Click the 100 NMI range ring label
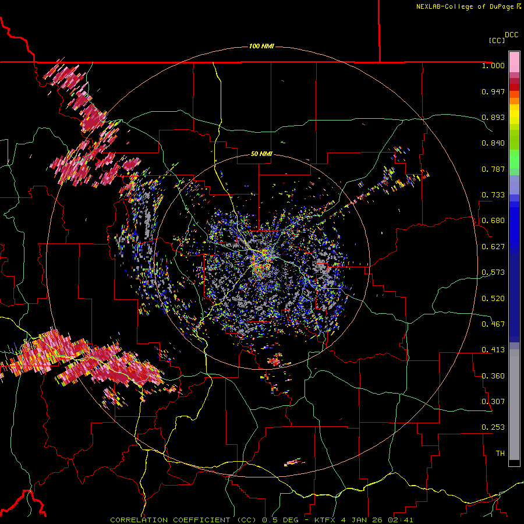524x524 pixels. click(x=261, y=46)
